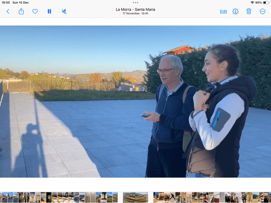The height and width of the screenshot is (203, 271).
Task: Mark video as favorite with heart
Action: click(x=35, y=11)
